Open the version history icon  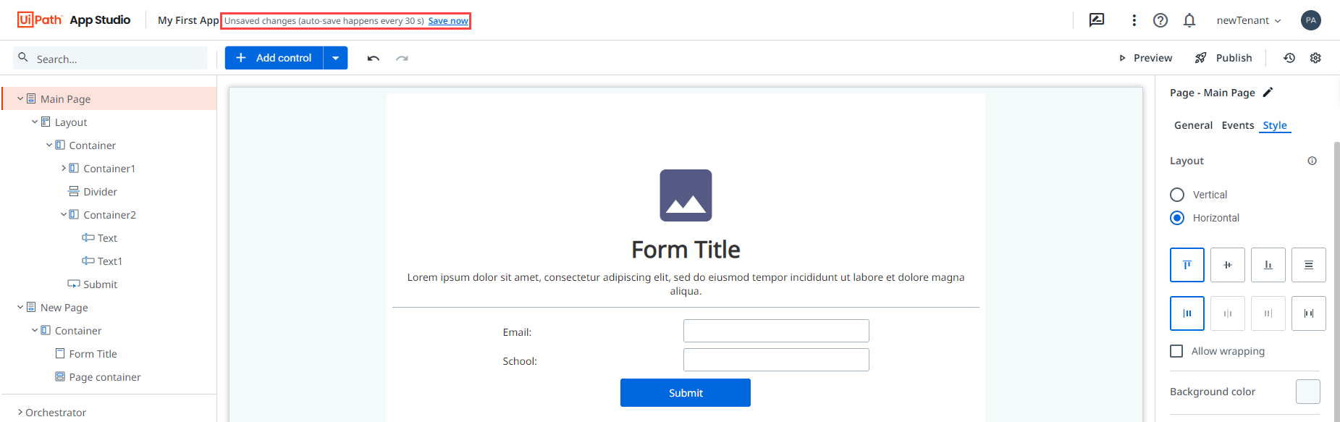pyautogui.click(x=1289, y=58)
